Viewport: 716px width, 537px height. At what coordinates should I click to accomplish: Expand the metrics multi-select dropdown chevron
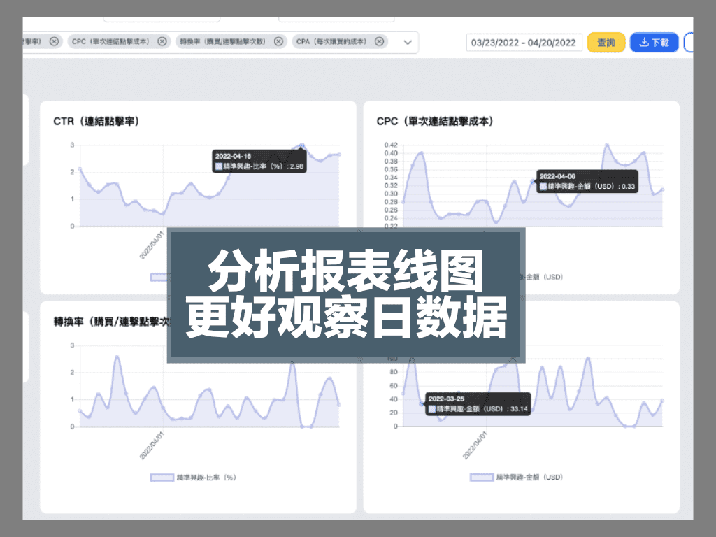tap(408, 43)
